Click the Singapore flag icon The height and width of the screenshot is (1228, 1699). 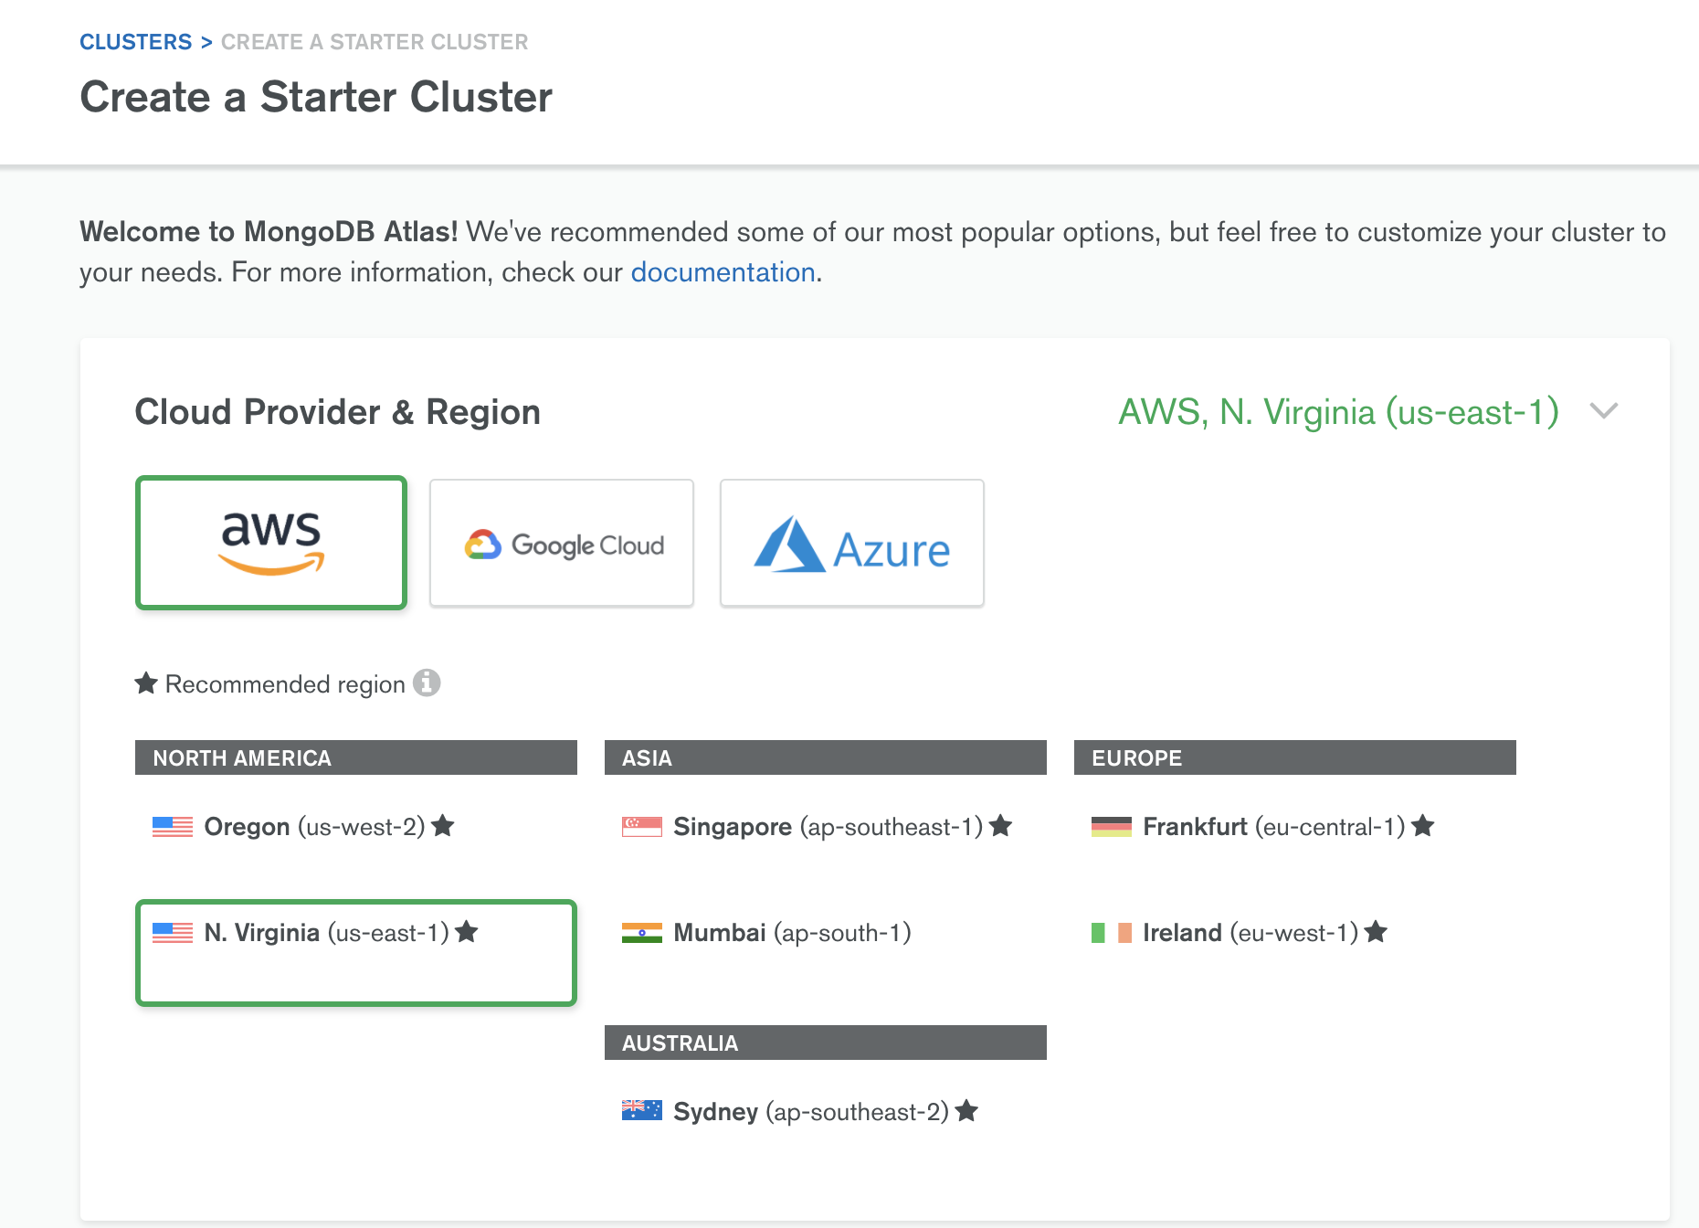(641, 827)
